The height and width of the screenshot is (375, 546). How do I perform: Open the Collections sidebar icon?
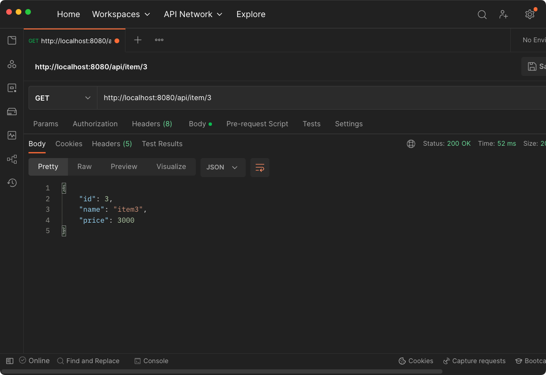point(12,40)
